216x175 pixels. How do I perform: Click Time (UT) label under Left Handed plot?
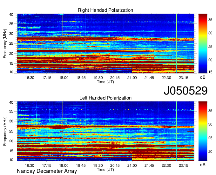click(x=105, y=170)
